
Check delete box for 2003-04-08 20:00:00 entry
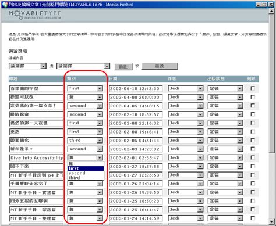(x=253, y=97)
